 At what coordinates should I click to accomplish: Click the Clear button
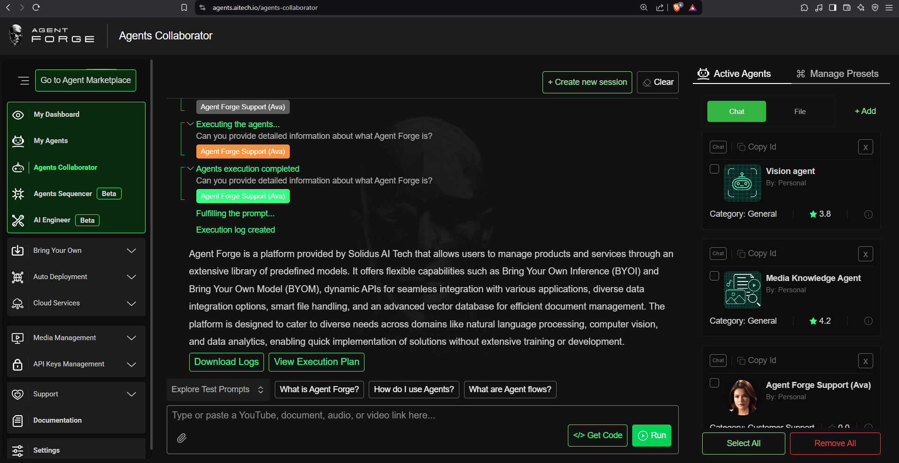coord(658,82)
